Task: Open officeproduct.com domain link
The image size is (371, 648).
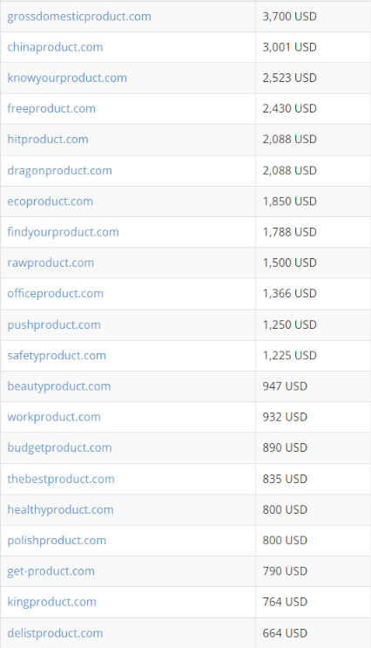Action: coord(55,293)
